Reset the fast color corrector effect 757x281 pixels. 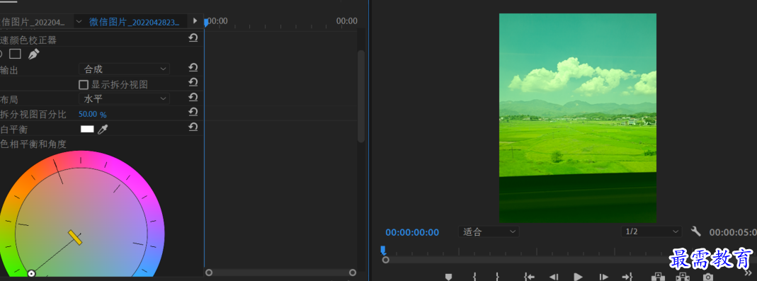pyautogui.click(x=193, y=38)
